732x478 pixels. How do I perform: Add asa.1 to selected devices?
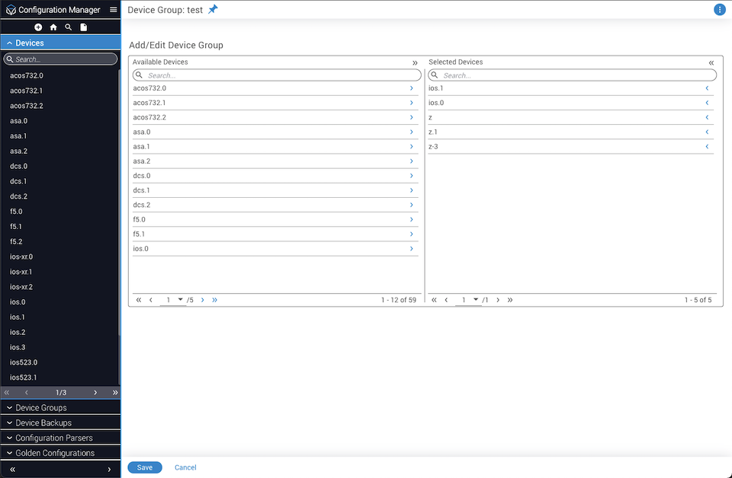click(411, 146)
